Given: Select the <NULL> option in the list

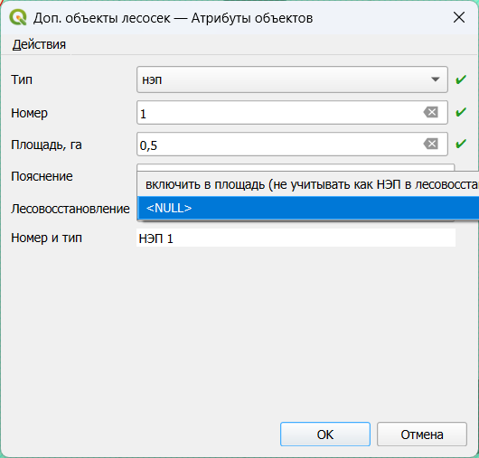Looking at the screenshot, I should [x=308, y=208].
